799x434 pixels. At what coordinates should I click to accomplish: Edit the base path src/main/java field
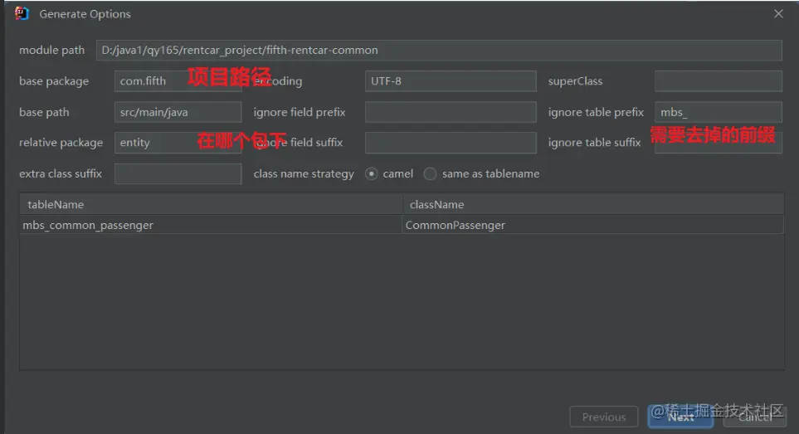click(x=178, y=112)
